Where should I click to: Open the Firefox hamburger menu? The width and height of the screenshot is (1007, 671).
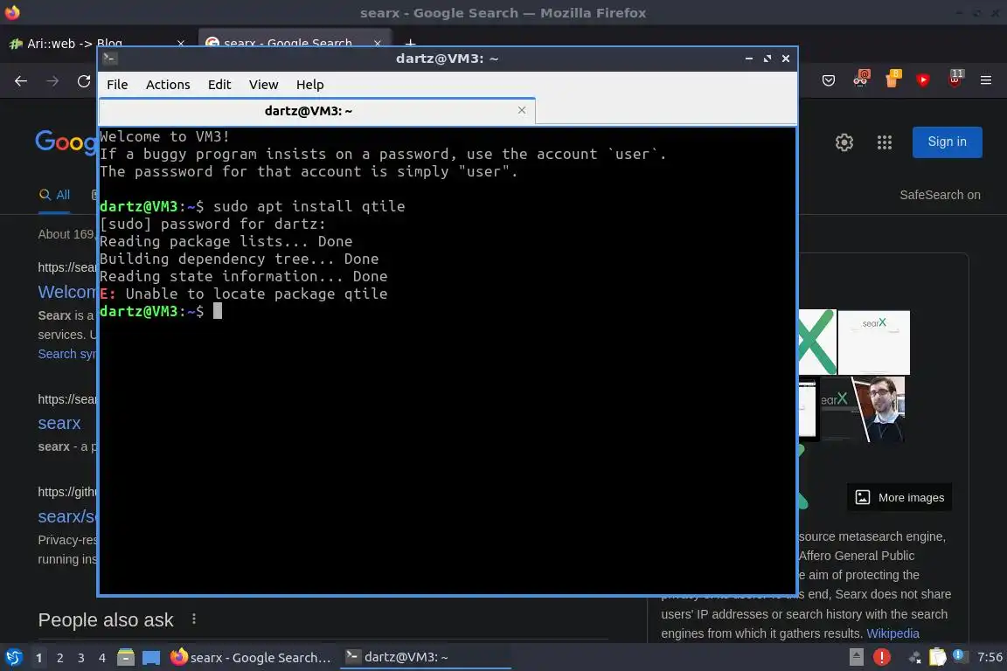pyautogui.click(x=986, y=80)
